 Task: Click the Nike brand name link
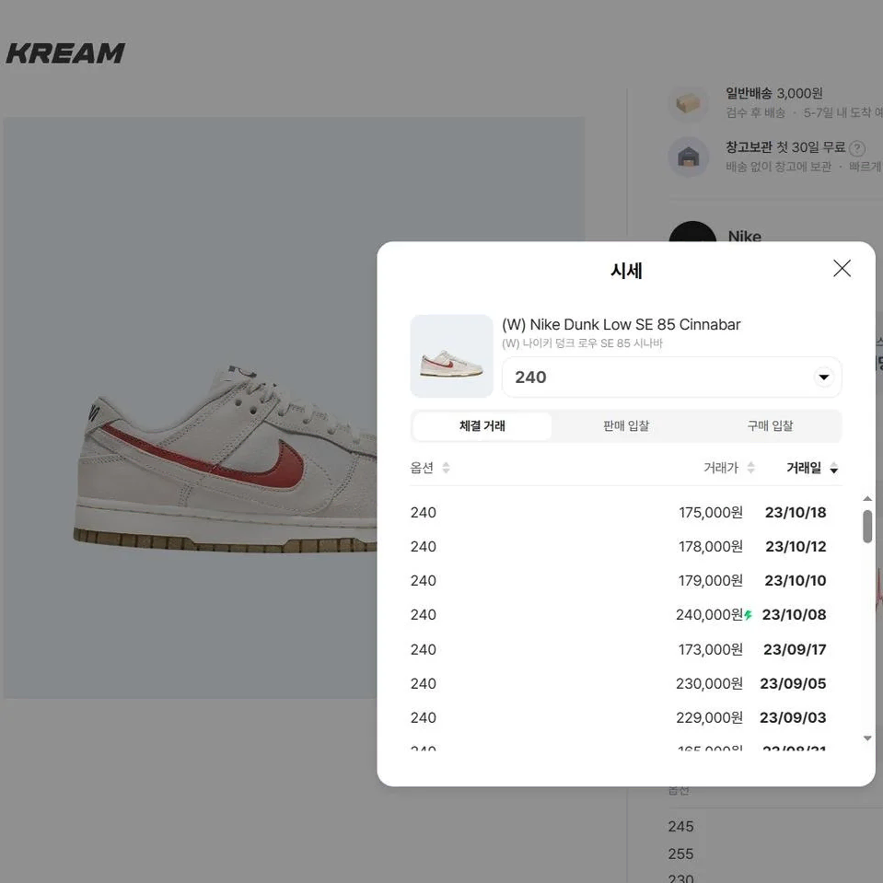coord(745,236)
